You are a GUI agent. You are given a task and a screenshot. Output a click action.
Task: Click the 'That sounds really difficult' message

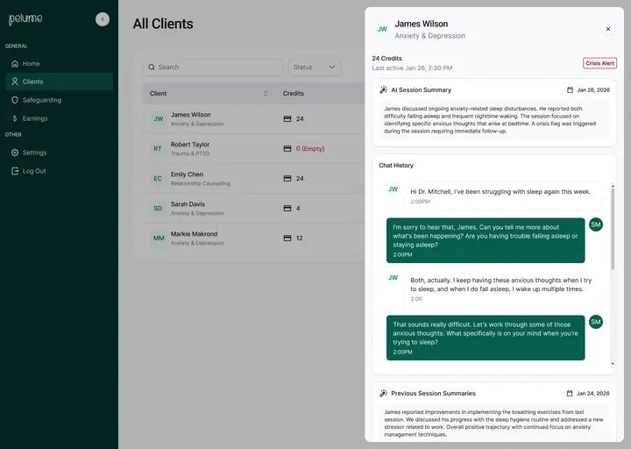coord(486,338)
